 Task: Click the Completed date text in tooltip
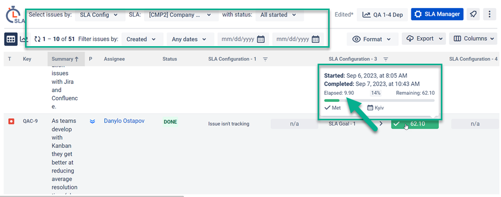click(x=372, y=84)
